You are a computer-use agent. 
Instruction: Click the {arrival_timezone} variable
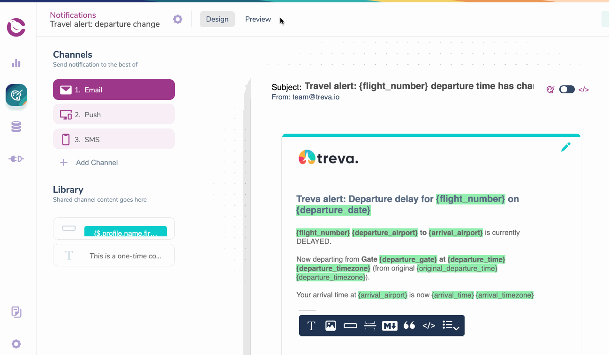[x=505, y=295]
